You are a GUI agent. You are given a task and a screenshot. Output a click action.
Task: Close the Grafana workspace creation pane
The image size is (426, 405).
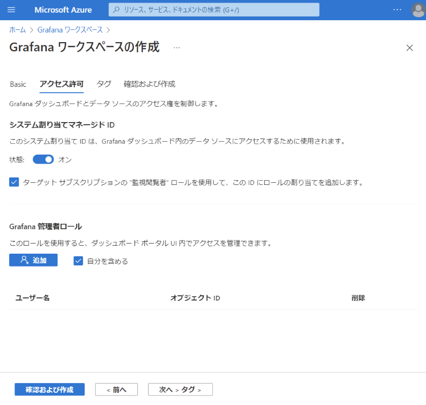(x=409, y=48)
